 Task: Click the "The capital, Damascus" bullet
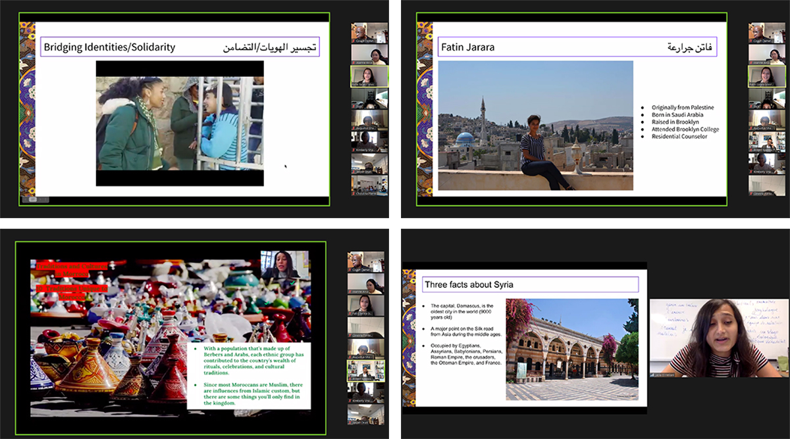[462, 311]
